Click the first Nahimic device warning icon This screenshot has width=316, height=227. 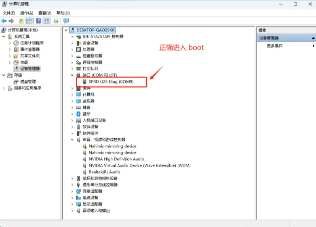pos(84,146)
